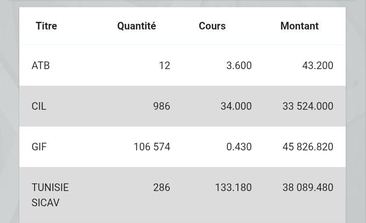Click ATB quantity value 12
Image resolution: width=366 pixels, height=223 pixels.
click(x=164, y=66)
